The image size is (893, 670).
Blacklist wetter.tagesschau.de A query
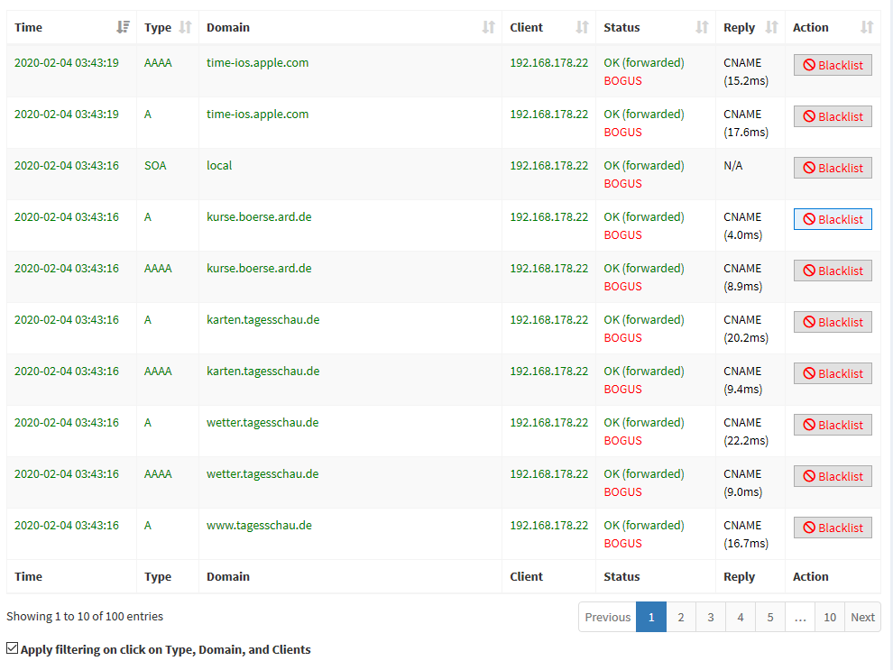(833, 425)
